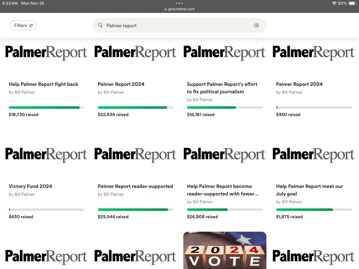Click the "$16,181 raised" amount

(201, 115)
